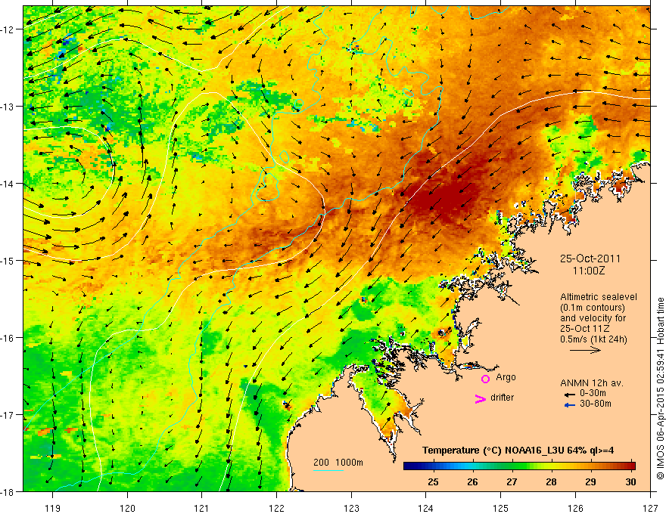Click the blue 30-80m ANMN arrow symbol
Viewport: 666px width, 514px height.
[x=569, y=405]
